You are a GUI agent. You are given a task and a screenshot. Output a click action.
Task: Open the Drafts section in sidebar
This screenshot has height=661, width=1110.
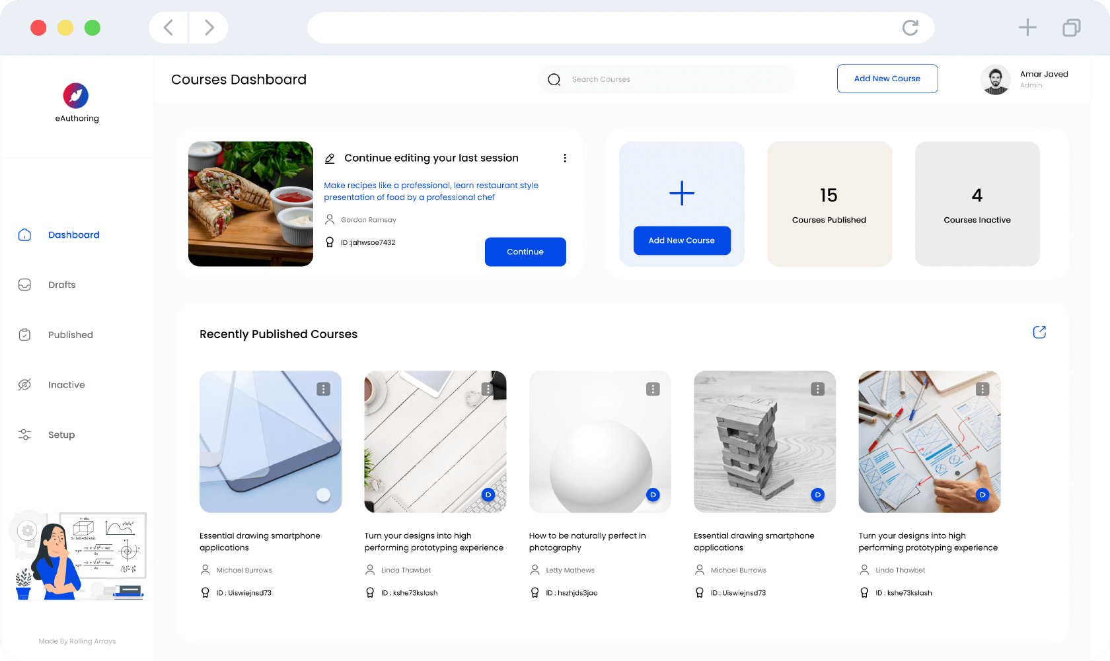(61, 285)
